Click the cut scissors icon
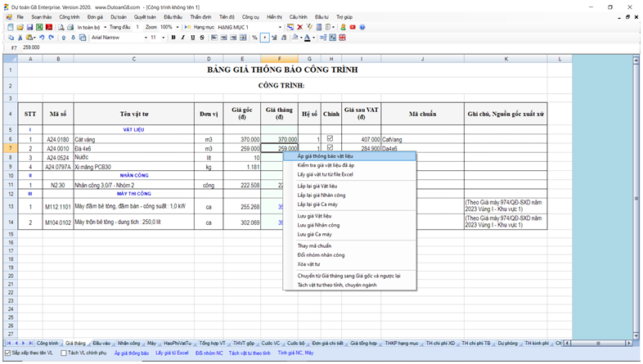This screenshot has width=643, height=364. coord(20,38)
